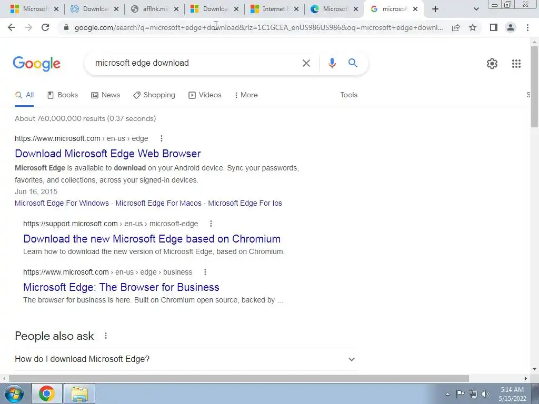
Task: Submit search with magnifier icon
Action: [353, 63]
